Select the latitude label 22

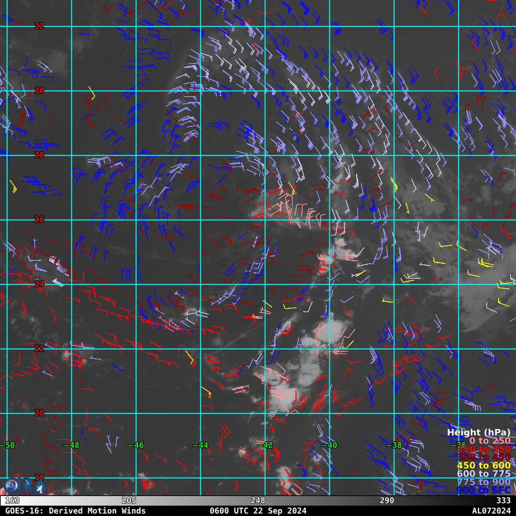pyautogui.click(x=39, y=348)
